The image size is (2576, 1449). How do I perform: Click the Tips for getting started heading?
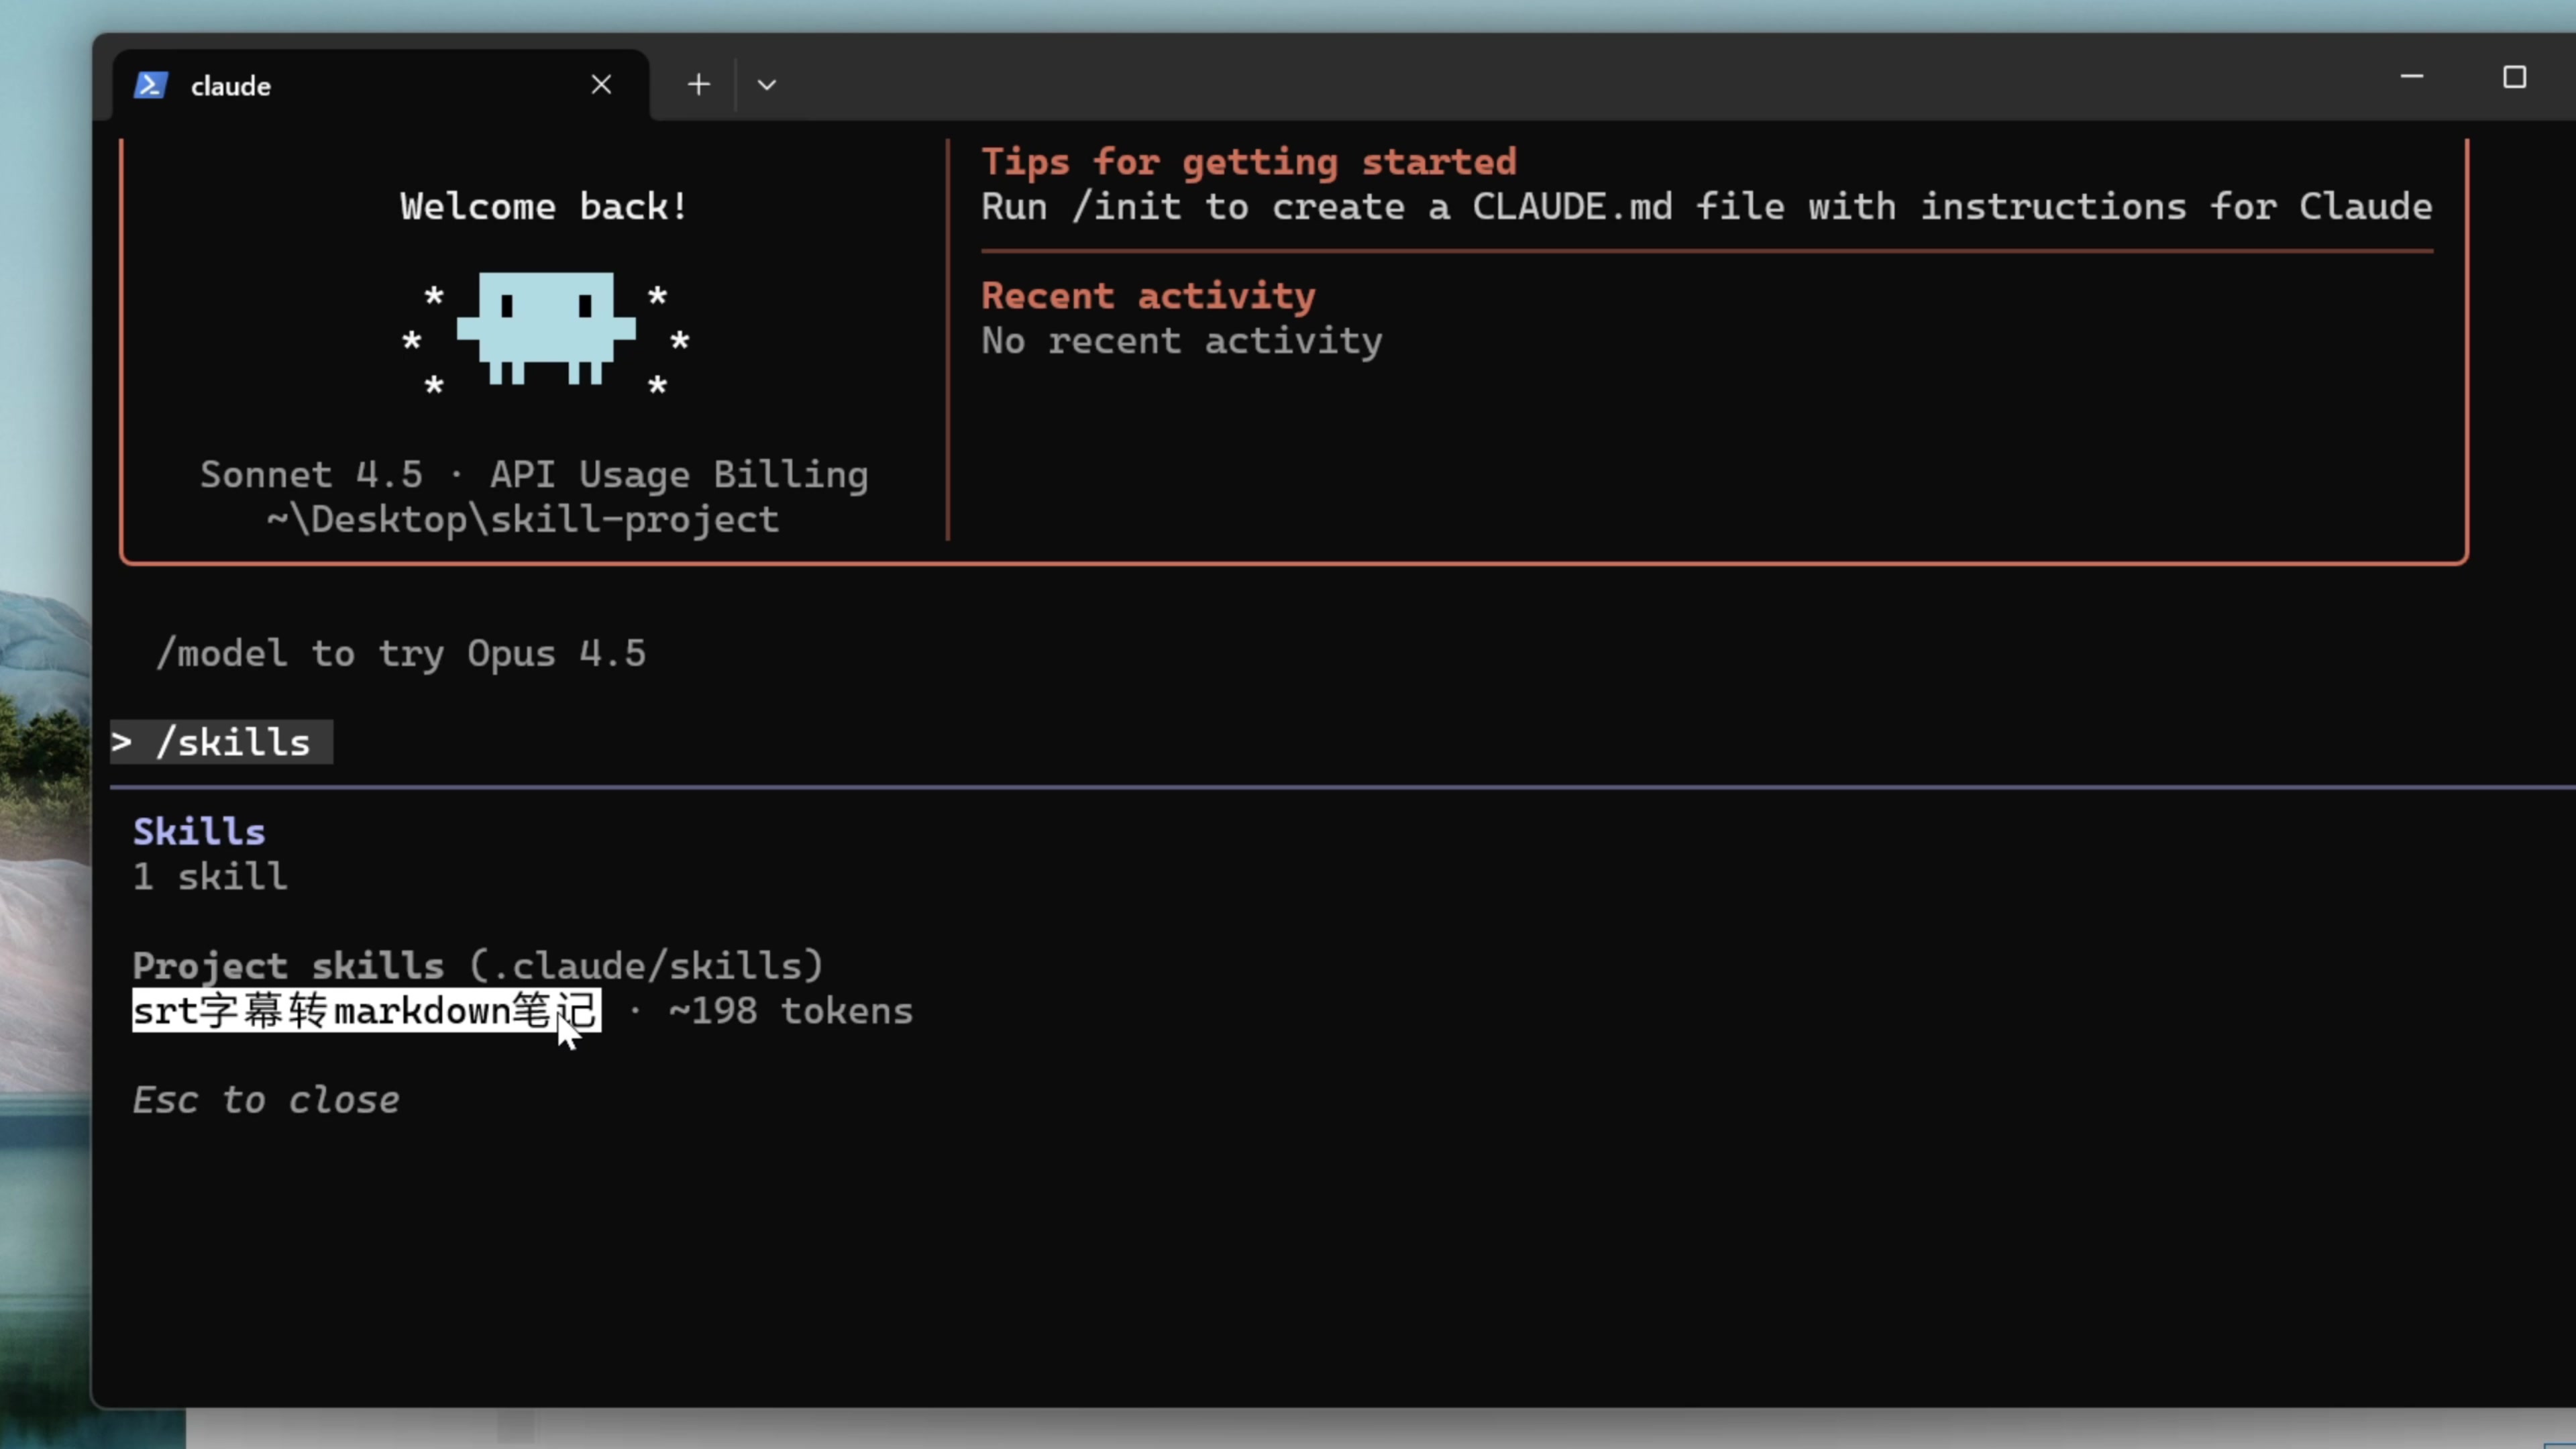coord(1249,162)
